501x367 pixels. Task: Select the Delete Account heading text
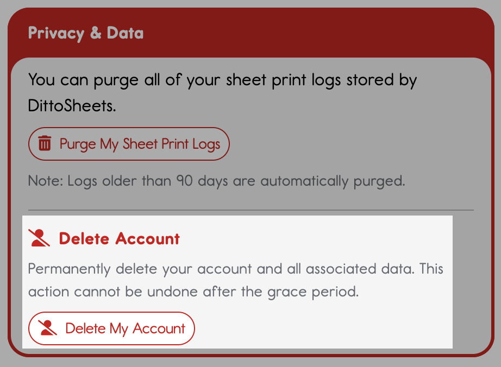[120, 238]
